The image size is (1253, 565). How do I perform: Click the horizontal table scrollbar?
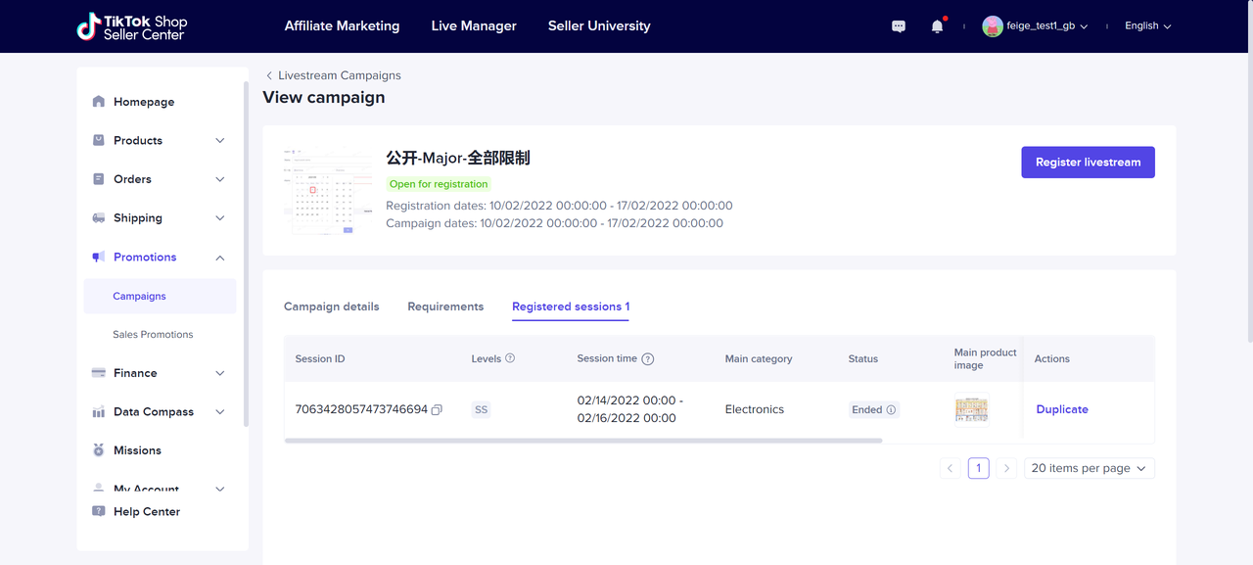tap(582, 441)
